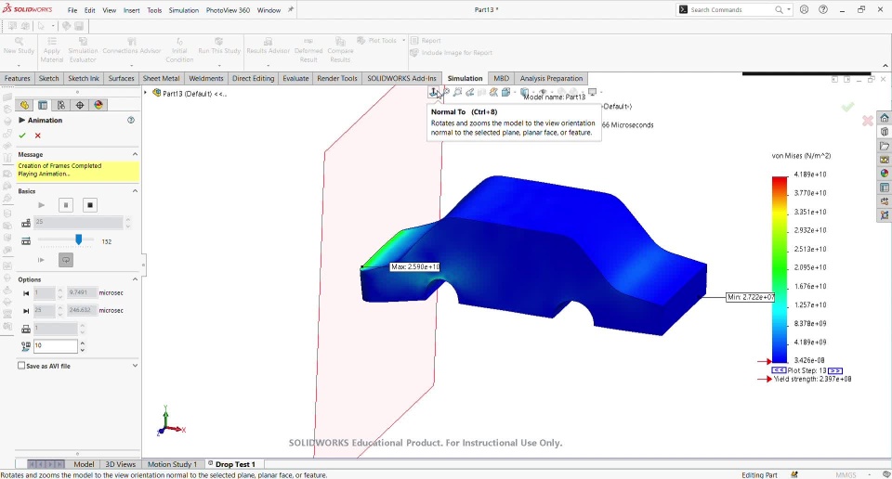Screen dimensions: 892x479
Task: Accept results with faded green corner checkmark
Action: coord(847,107)
